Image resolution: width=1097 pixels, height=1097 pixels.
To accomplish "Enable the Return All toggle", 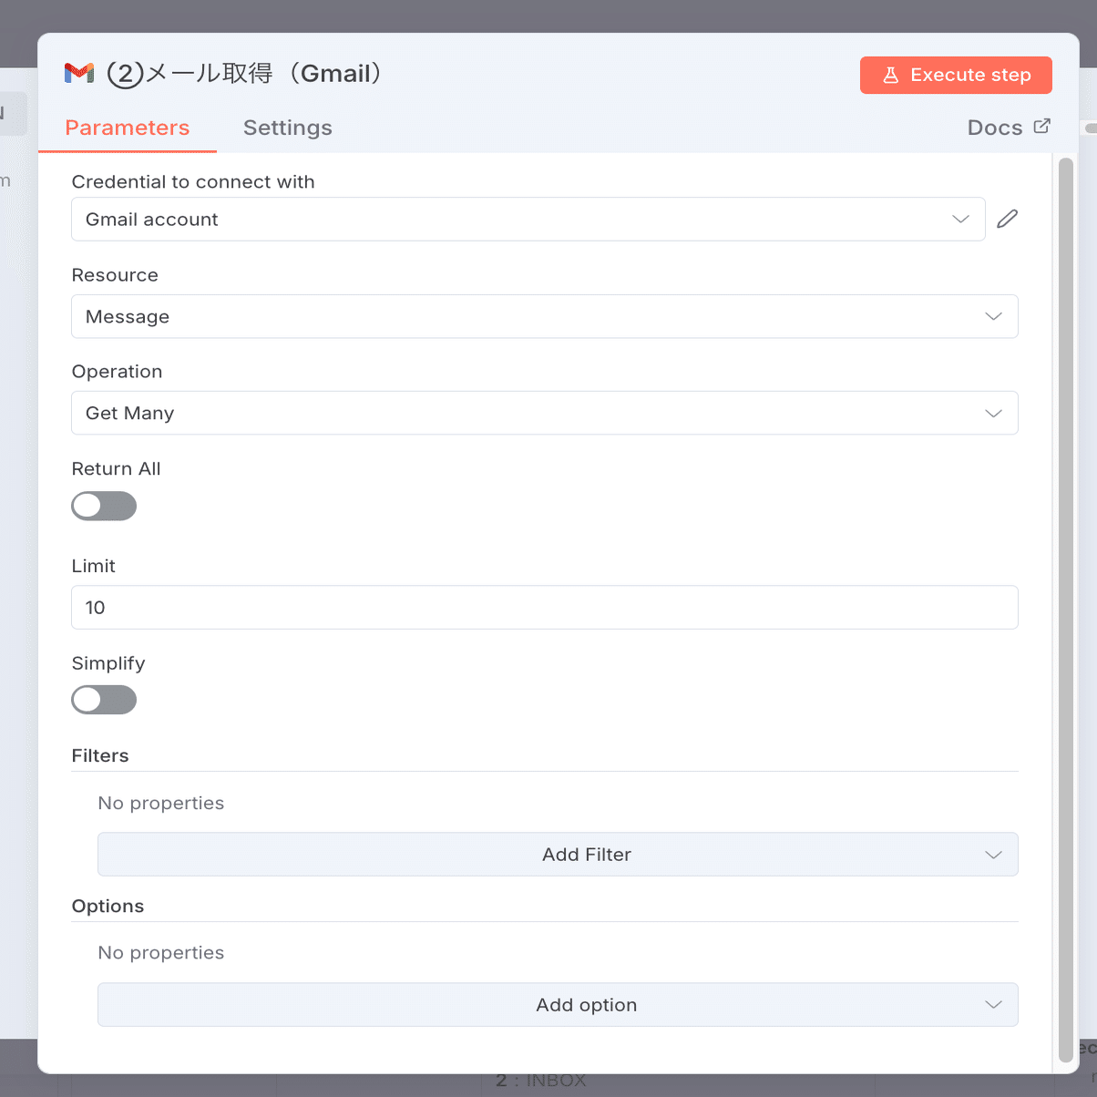I will click(x=103, y=506).
